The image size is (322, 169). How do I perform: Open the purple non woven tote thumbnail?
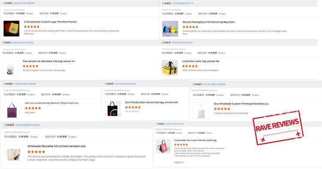pos(12,110)
